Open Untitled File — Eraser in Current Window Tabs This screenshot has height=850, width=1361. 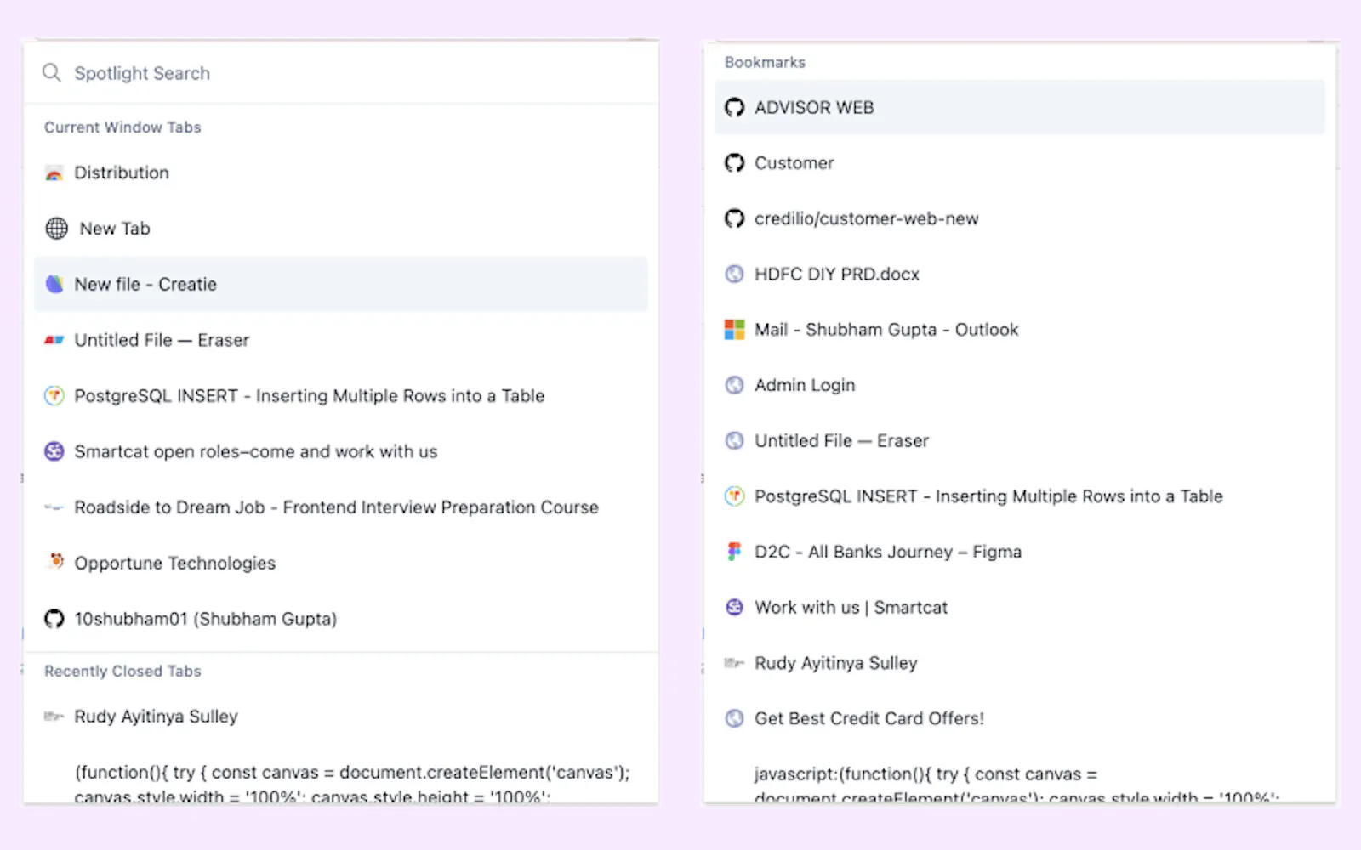tap(340, 340)
